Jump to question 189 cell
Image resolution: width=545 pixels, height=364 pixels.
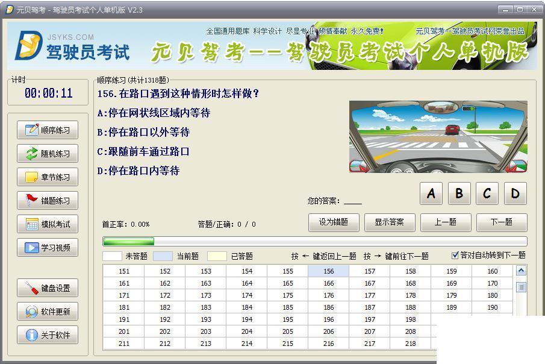click(452, 307)
